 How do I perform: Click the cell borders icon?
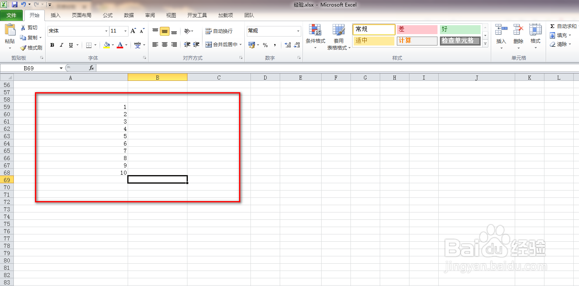pos(89,45)
